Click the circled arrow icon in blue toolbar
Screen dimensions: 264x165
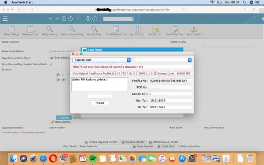coord(64,18)
